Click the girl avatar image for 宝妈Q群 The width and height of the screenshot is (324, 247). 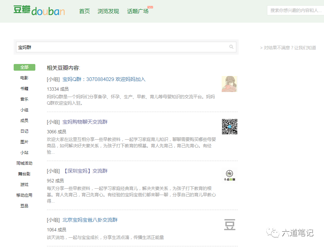coord(230,84)
